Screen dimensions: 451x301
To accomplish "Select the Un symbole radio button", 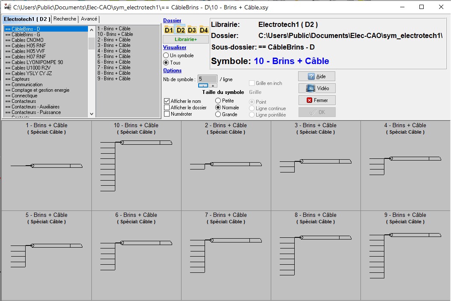I will (166, 56).
